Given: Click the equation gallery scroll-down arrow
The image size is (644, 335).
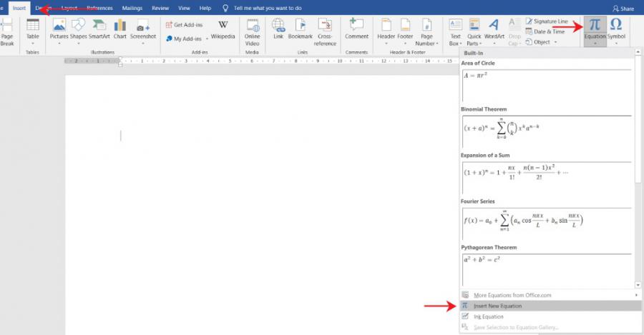Looking at the screenshot, I should (x=638, y=285).
